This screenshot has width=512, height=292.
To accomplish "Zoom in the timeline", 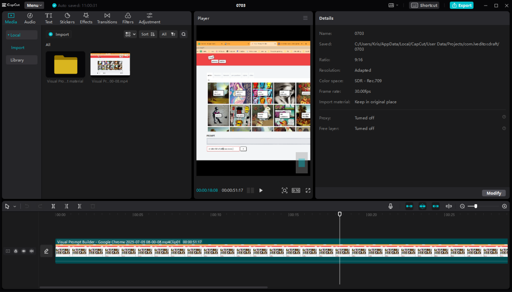I will 504,206.
